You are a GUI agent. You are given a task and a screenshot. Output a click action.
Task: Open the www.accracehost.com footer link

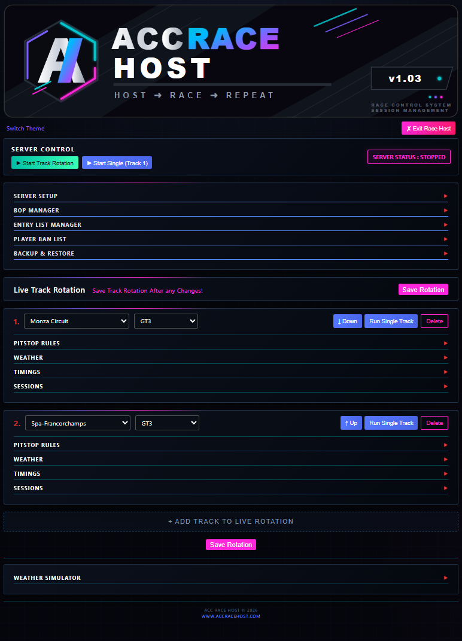[230, 616]
